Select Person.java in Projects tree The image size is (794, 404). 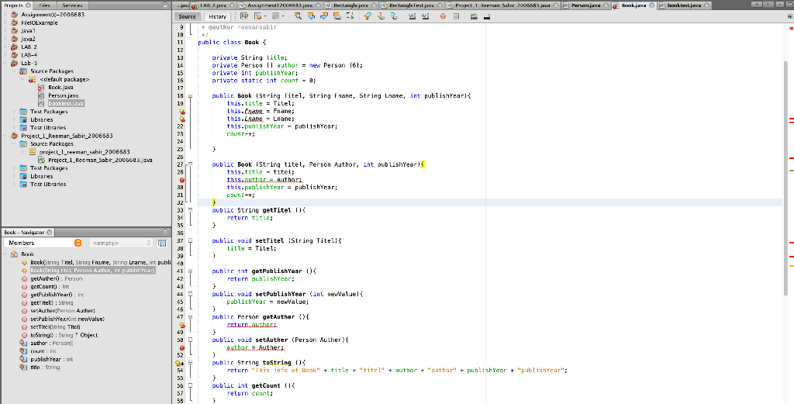coord(64,95)
